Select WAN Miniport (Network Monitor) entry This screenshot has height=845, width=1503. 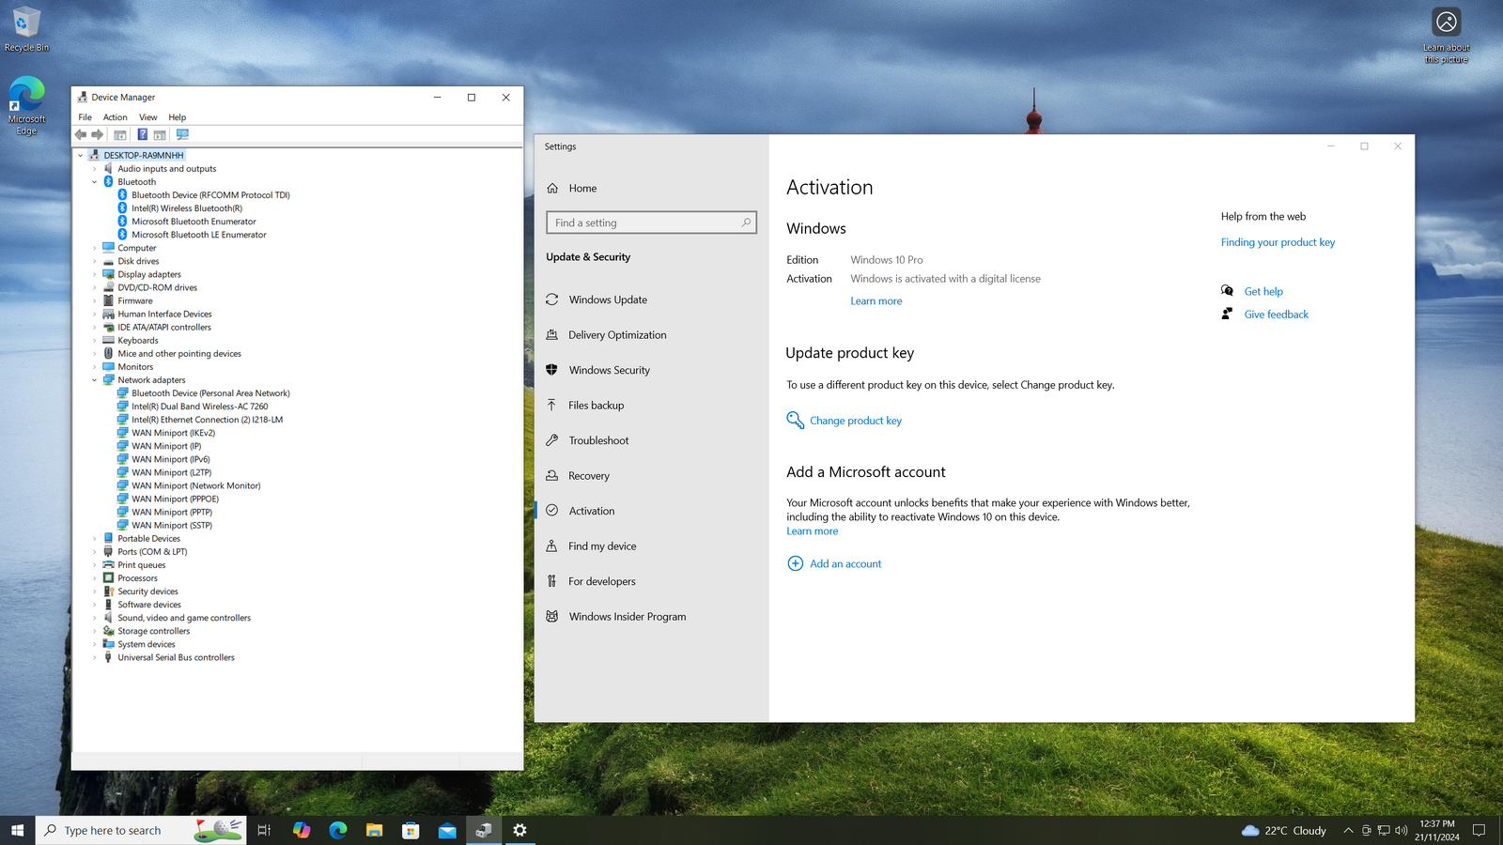[195, 486]
